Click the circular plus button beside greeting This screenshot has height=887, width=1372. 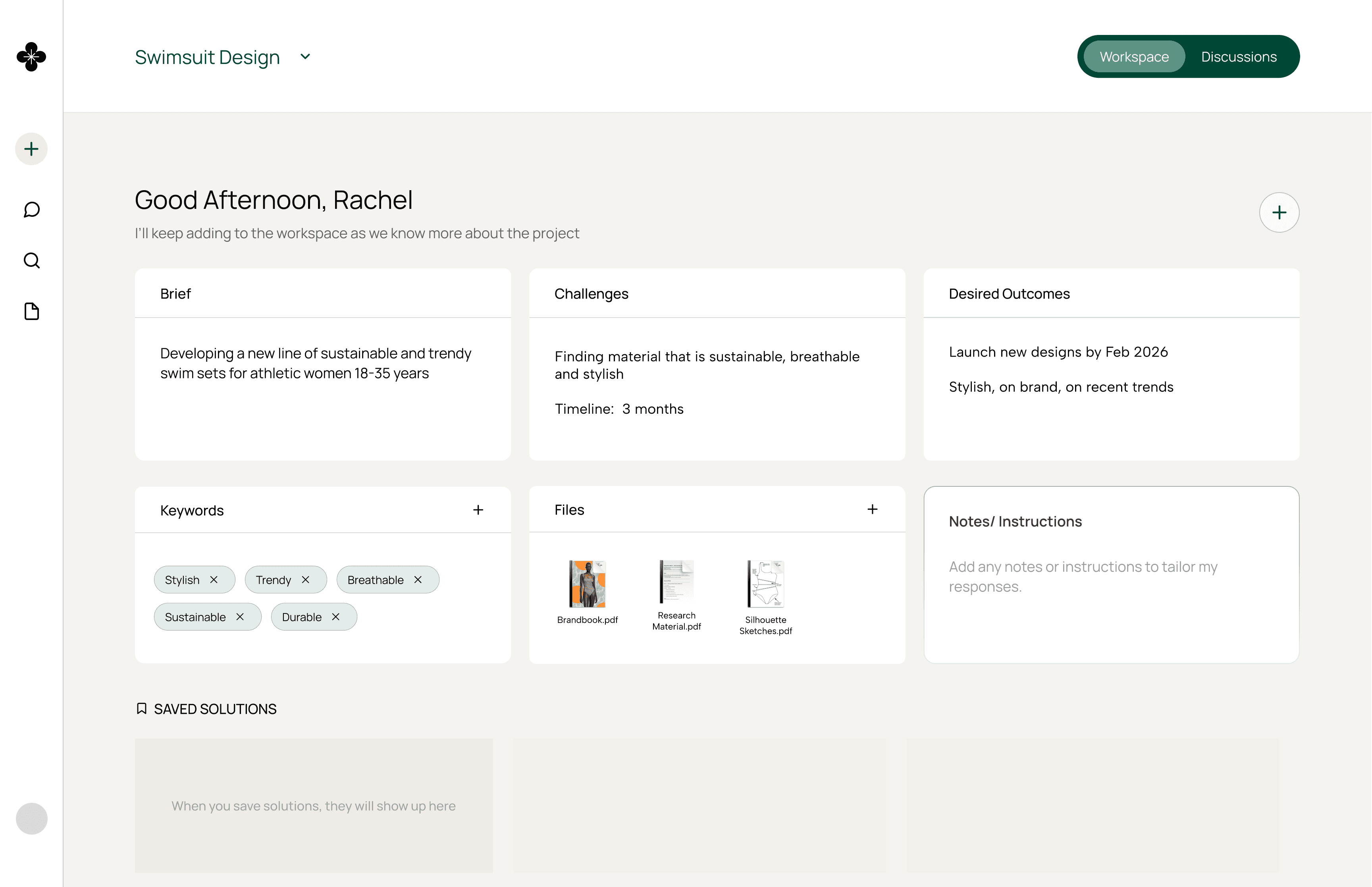coord(1279,212)
